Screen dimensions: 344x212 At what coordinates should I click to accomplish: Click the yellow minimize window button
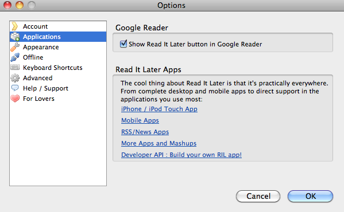(x=20, y=5)
